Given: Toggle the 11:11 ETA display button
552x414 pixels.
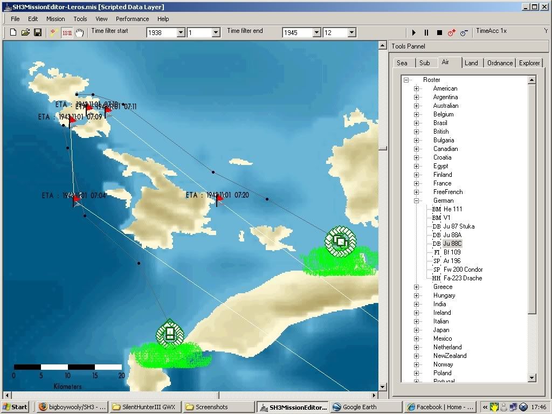Looking at the screenshot, I should point(67,33).
